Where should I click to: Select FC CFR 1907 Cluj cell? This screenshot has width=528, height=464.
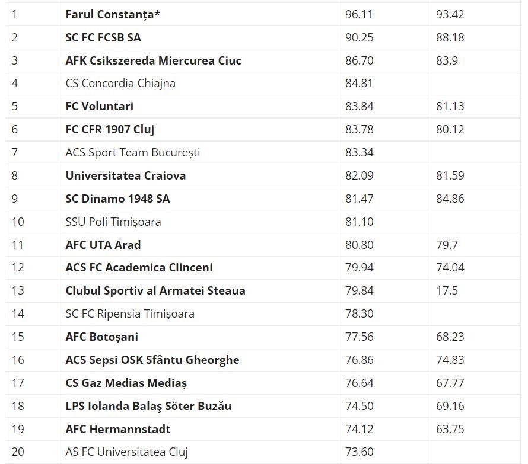(110, 130)
